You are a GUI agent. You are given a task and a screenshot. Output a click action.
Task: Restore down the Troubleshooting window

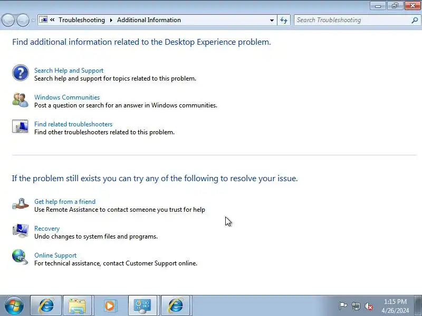pos(395,6)
